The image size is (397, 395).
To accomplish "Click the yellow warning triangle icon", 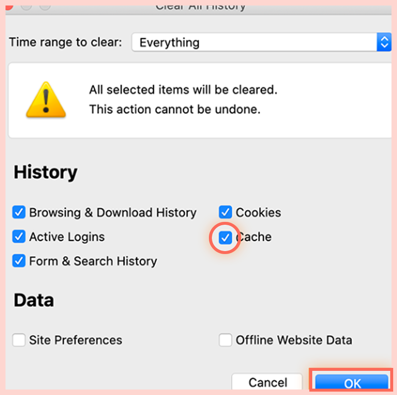I will (46, 100).
